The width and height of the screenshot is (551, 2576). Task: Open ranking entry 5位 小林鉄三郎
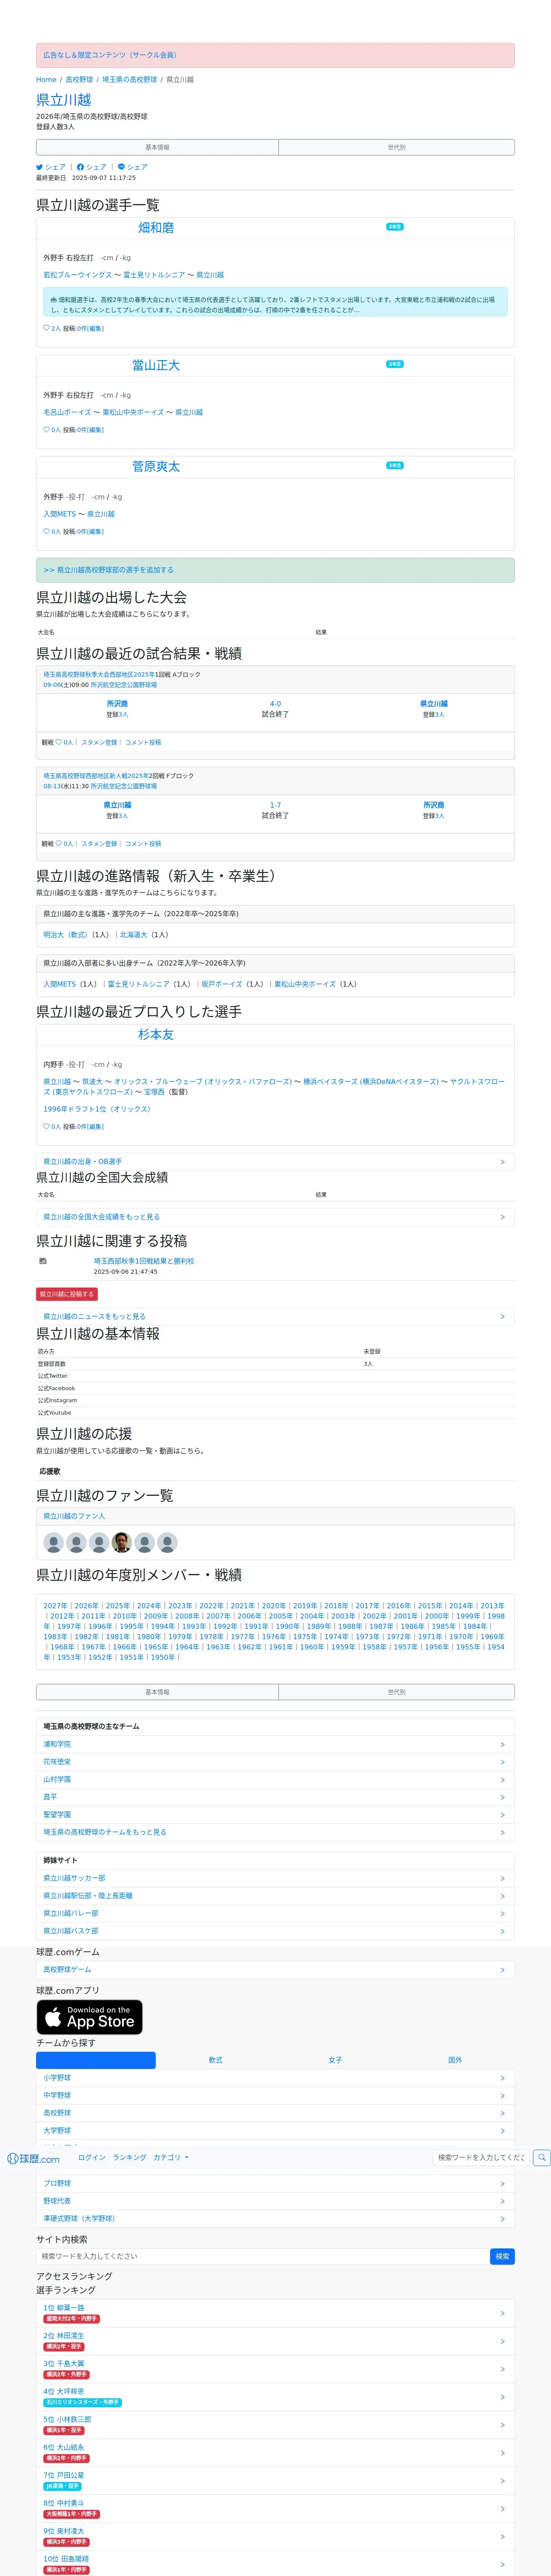tap(275, 2424)
